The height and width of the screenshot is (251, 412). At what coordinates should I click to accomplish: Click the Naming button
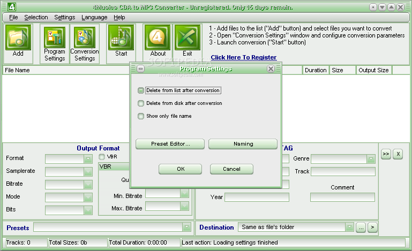[243, 144]
